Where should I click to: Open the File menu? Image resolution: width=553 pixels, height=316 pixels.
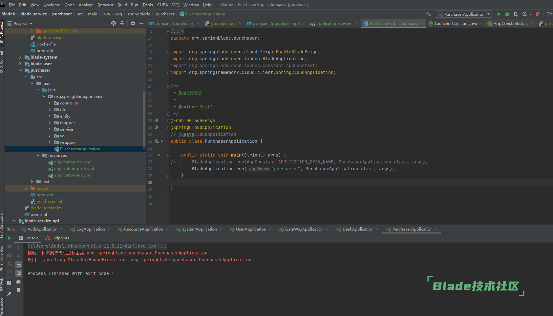[x=12, y=5]
